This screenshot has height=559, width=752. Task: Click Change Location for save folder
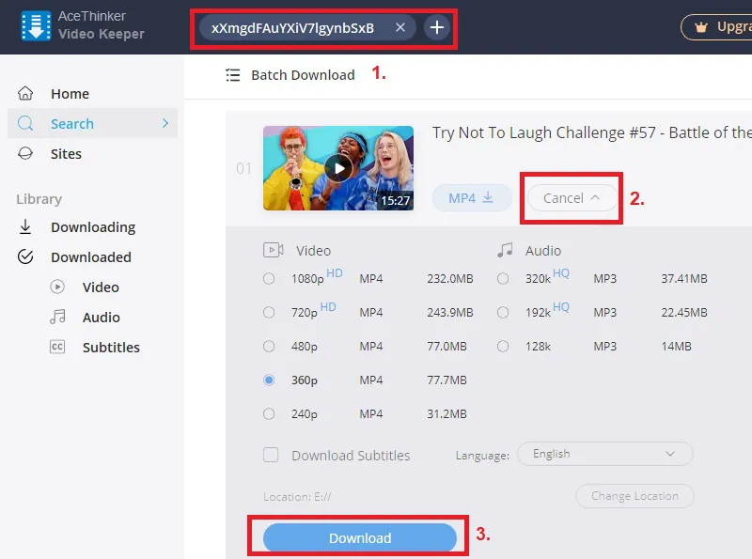coord(634,496)
